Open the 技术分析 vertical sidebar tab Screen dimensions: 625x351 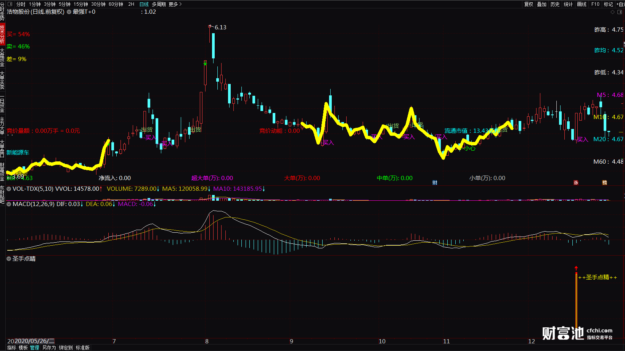click(2, 34)
